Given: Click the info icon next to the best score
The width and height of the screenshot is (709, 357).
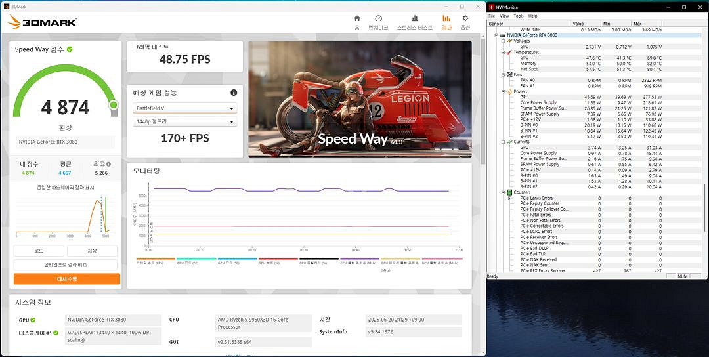Looking at the screenshot, I should [x=108, y=165].
